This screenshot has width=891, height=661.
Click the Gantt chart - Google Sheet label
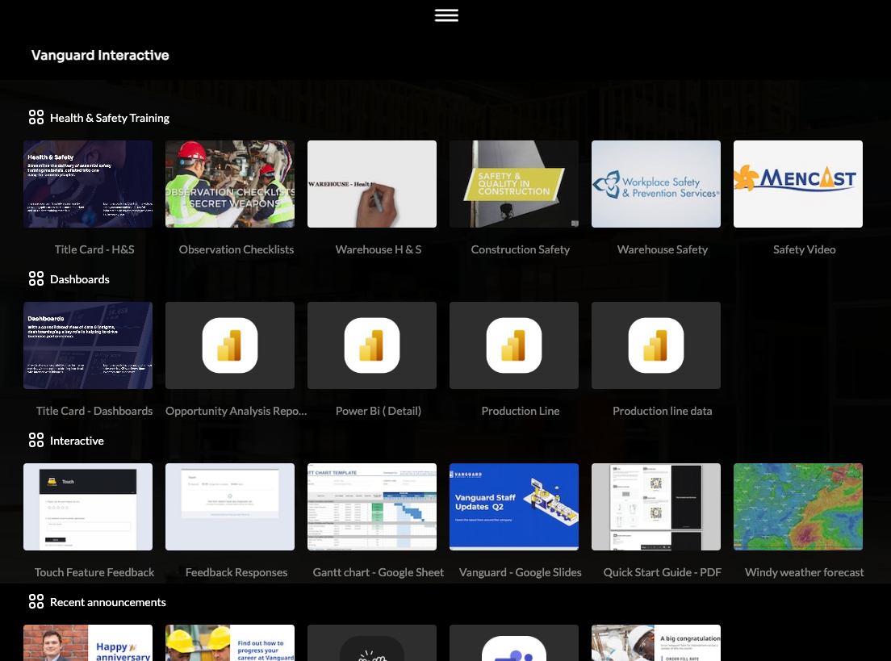pyautogui.click(x=379, y=572)
